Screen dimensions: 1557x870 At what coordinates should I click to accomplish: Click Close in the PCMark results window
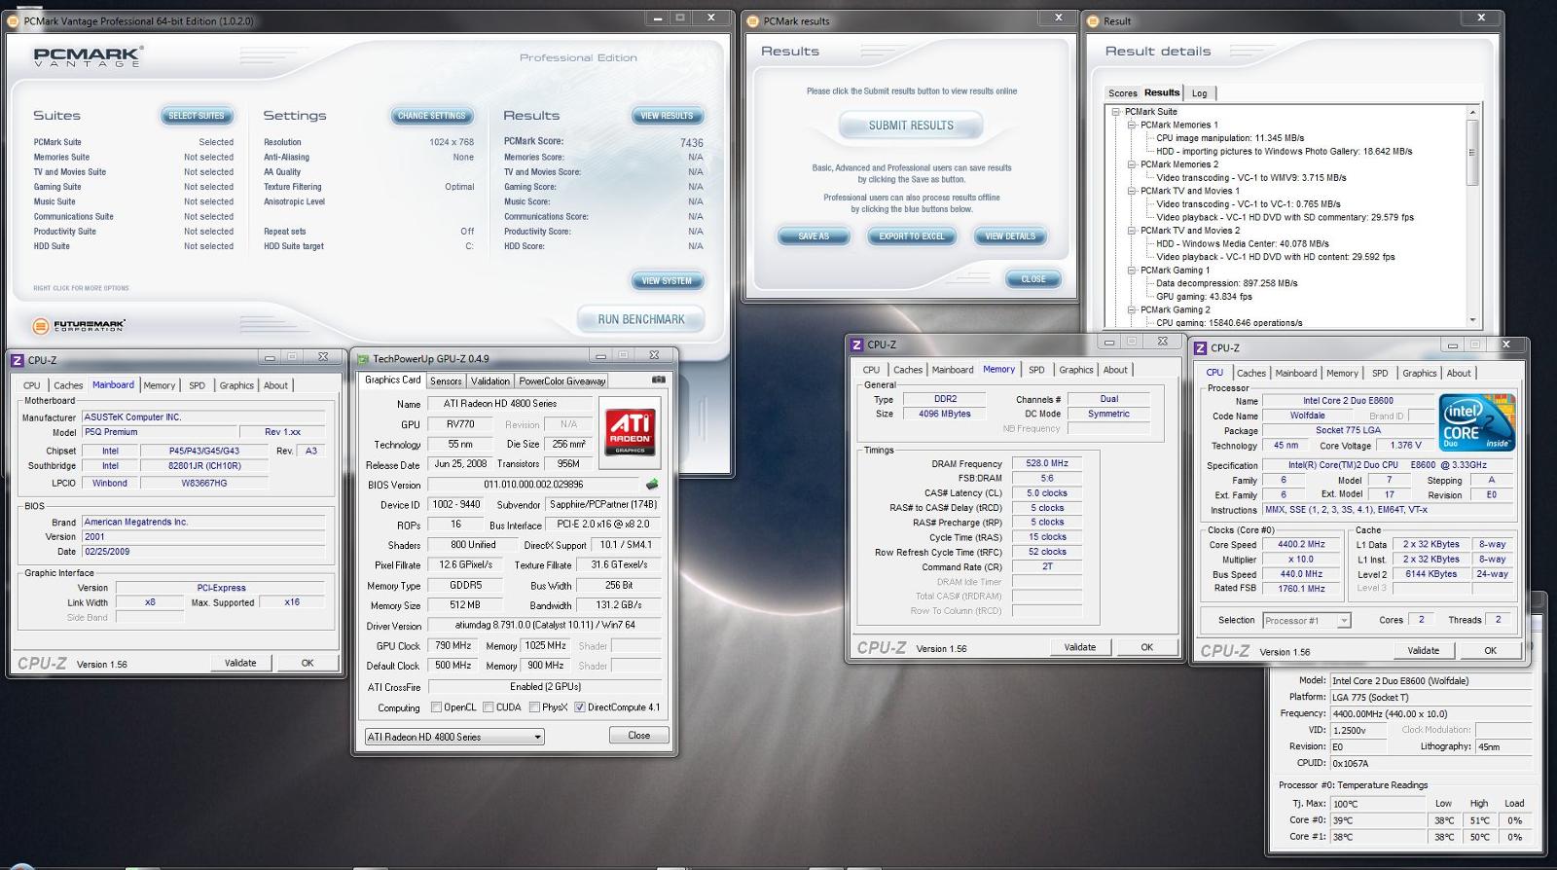point(1033,279)
